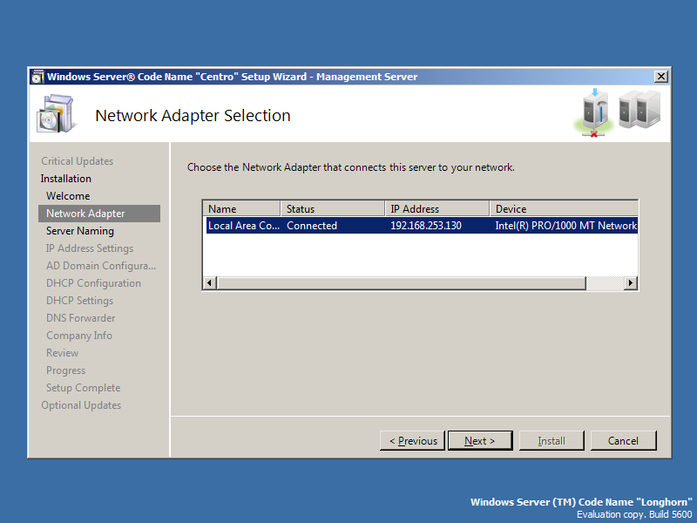Select the DHCP Settings step
The height and width of the screenshot is (523, 697).
pyautogui.click(x=80, y=300)
